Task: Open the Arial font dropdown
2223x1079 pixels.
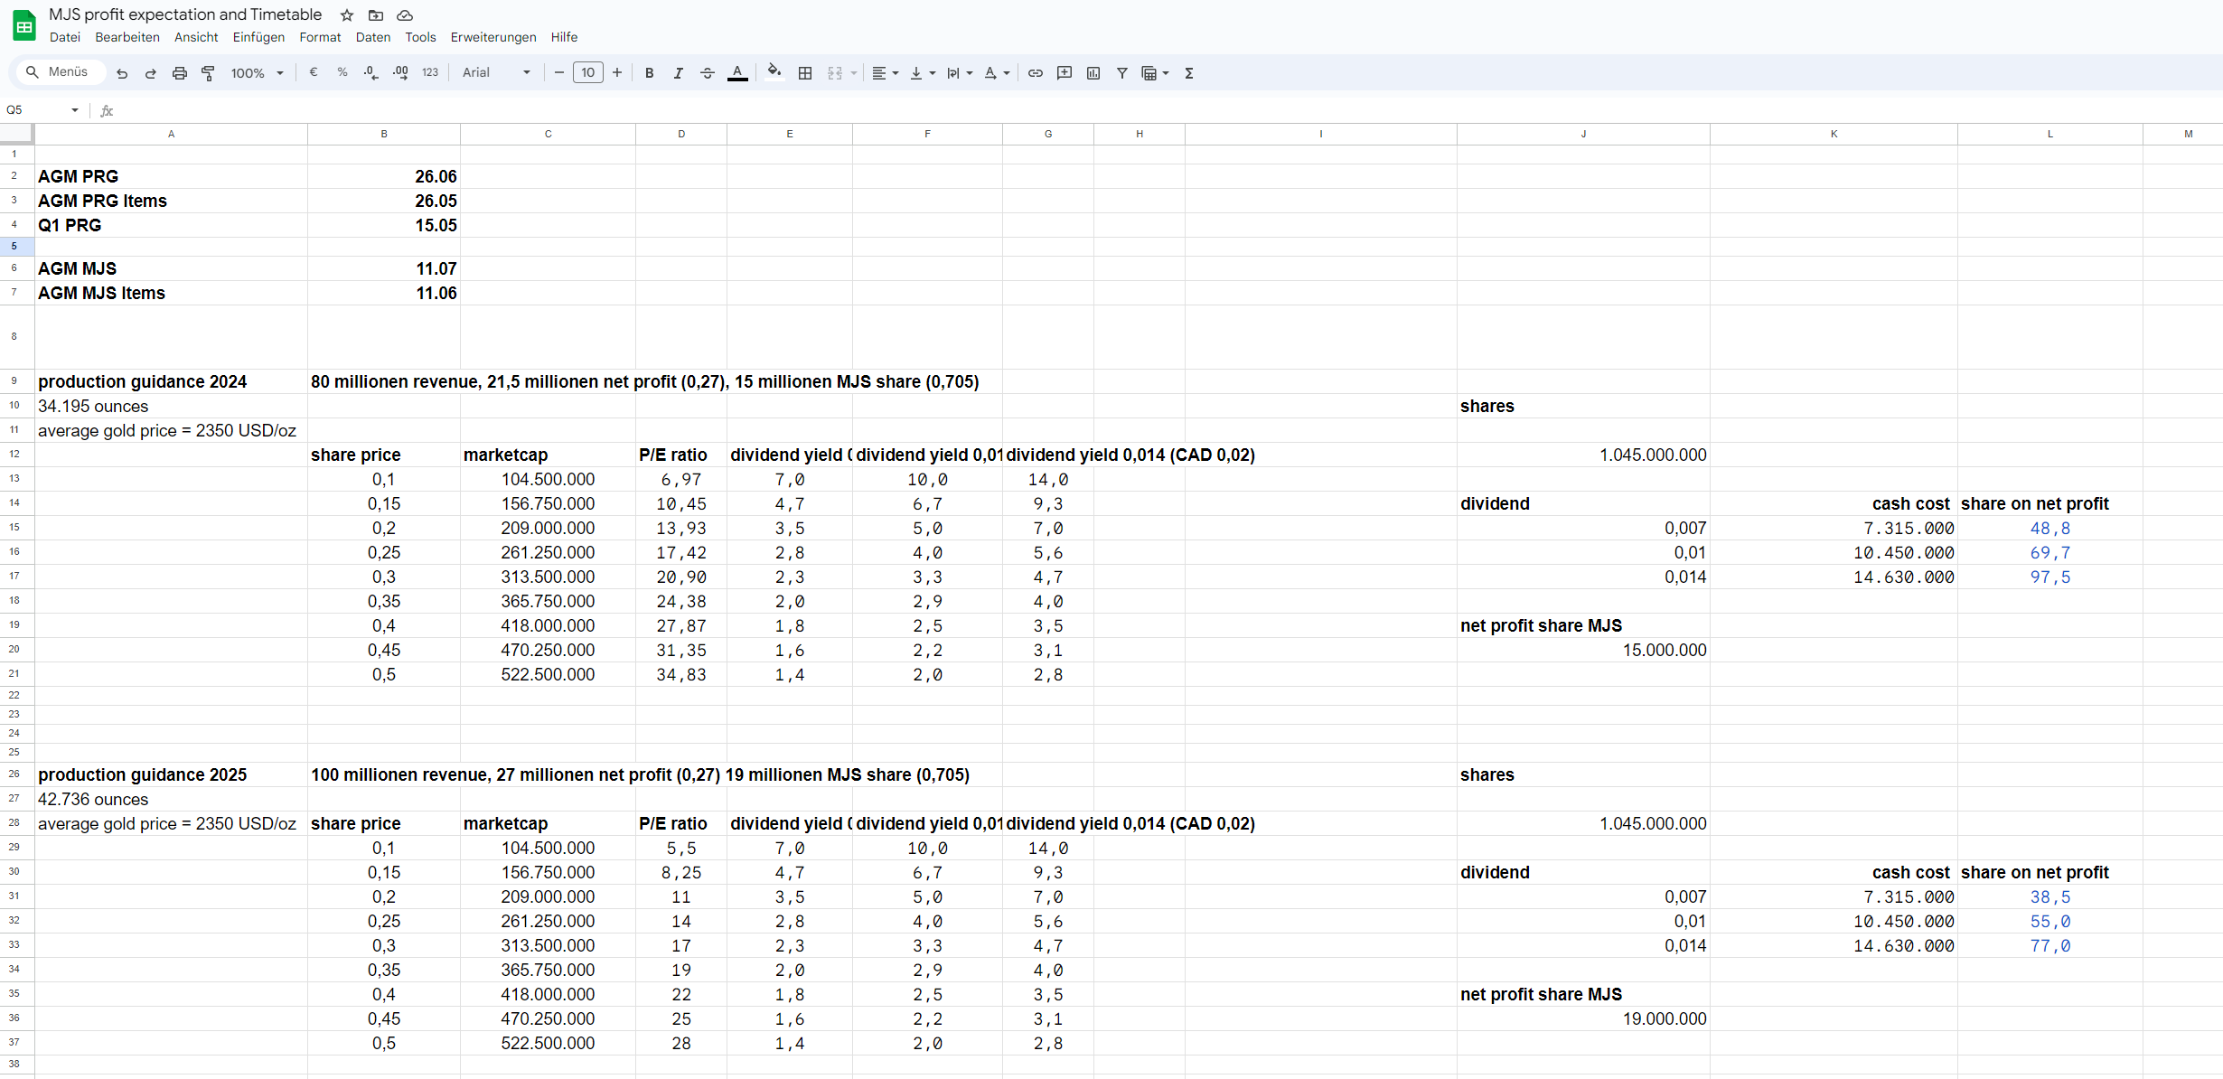Action: (496, 73)
